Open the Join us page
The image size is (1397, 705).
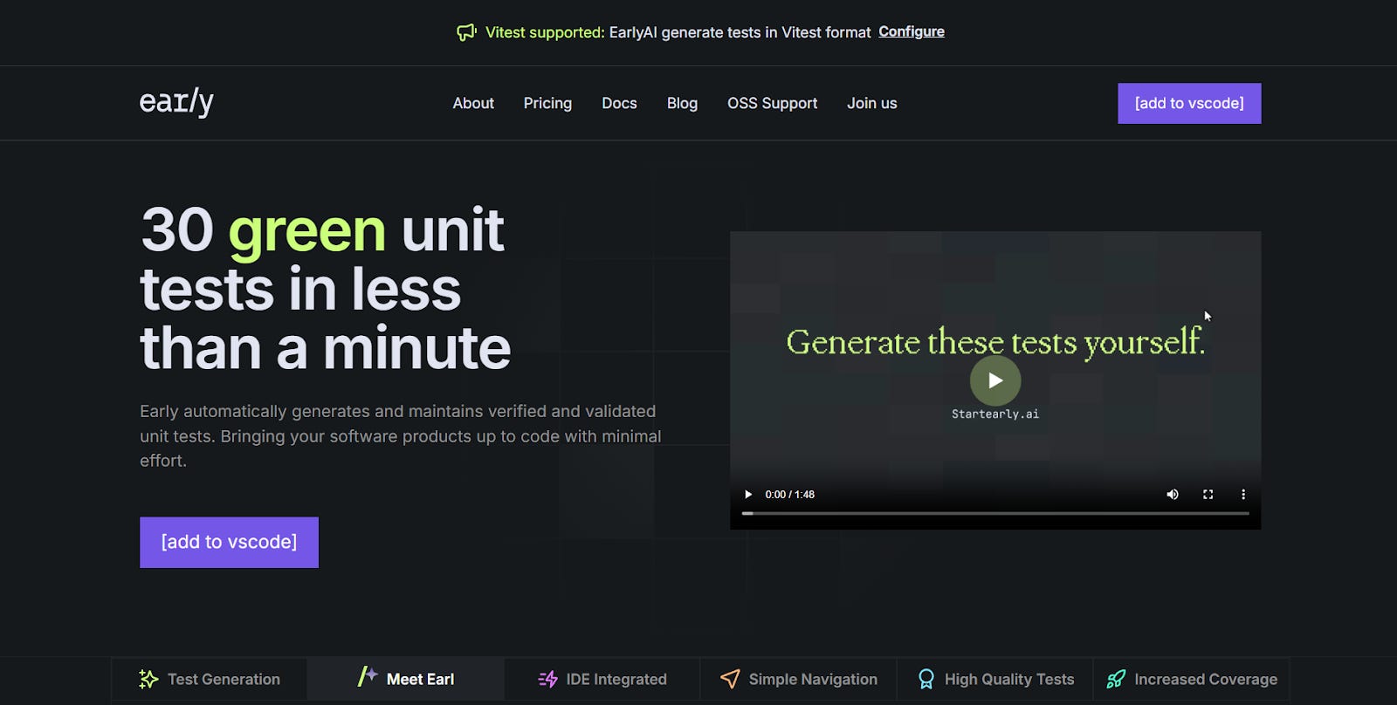click(x=872, y=103)
